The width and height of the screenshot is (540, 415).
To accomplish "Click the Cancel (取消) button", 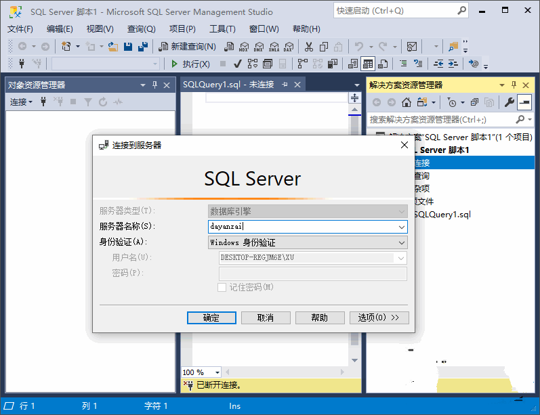I will point(266,318).
